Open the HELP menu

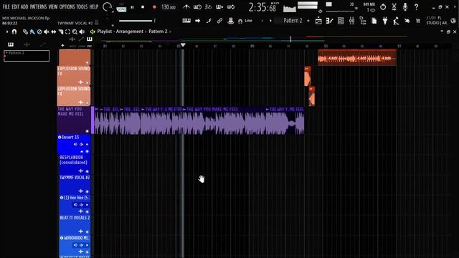click(x=94, y=6)
